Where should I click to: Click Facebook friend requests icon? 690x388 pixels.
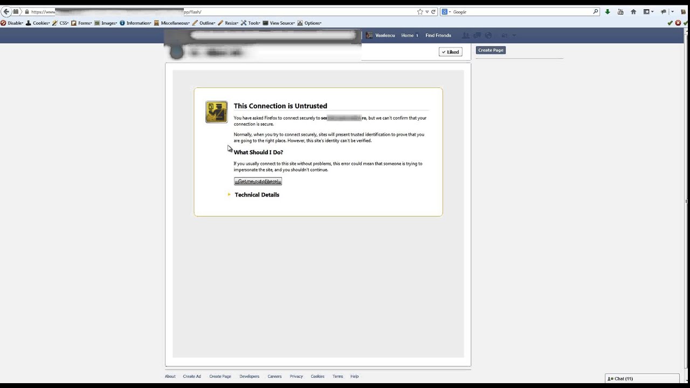pyautogui.click(x=466, y=36)
